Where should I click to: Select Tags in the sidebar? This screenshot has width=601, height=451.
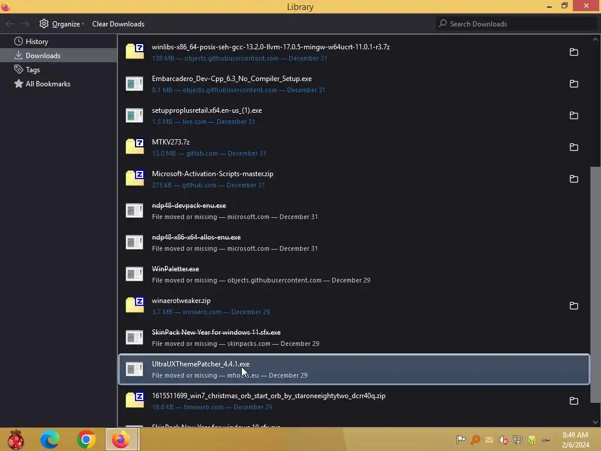coord(59,70)
